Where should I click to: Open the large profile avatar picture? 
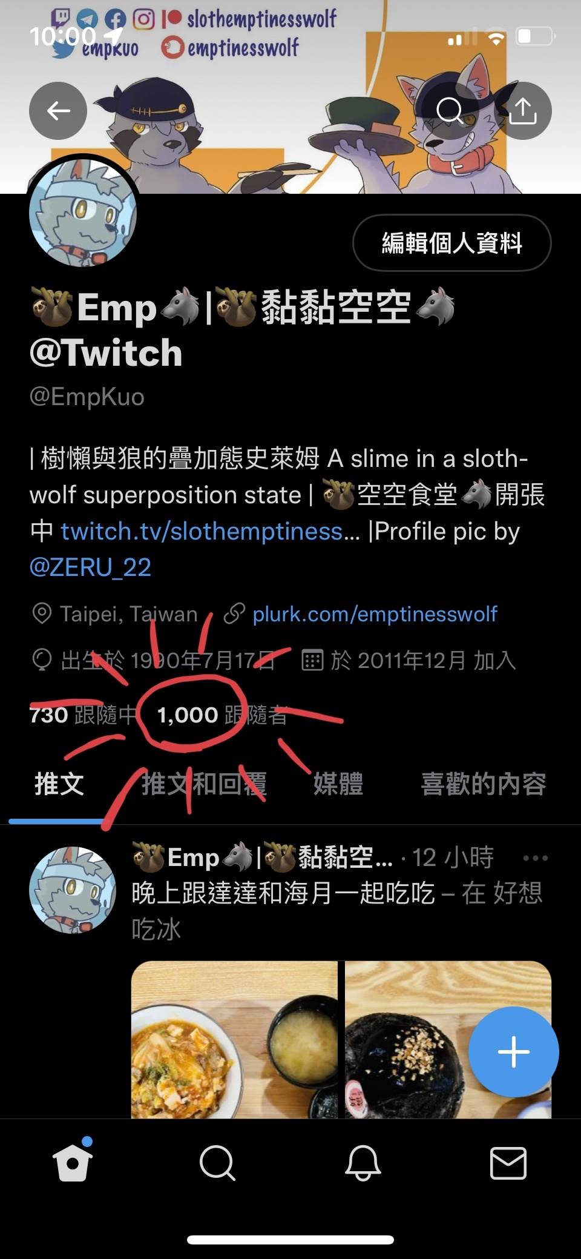83,213
